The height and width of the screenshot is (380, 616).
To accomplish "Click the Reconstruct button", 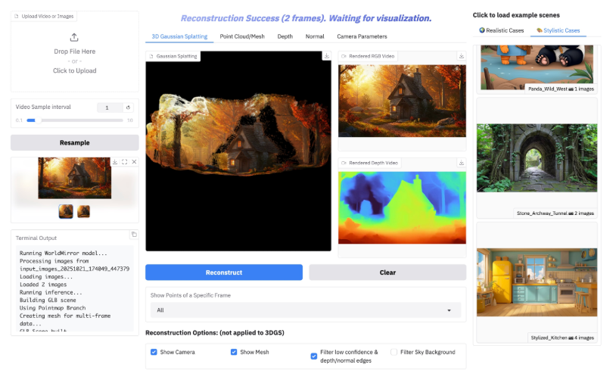I will click(224, 273).
